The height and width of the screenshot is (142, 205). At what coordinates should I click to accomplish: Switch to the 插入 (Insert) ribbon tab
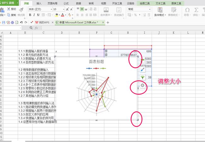pos(39,3)
